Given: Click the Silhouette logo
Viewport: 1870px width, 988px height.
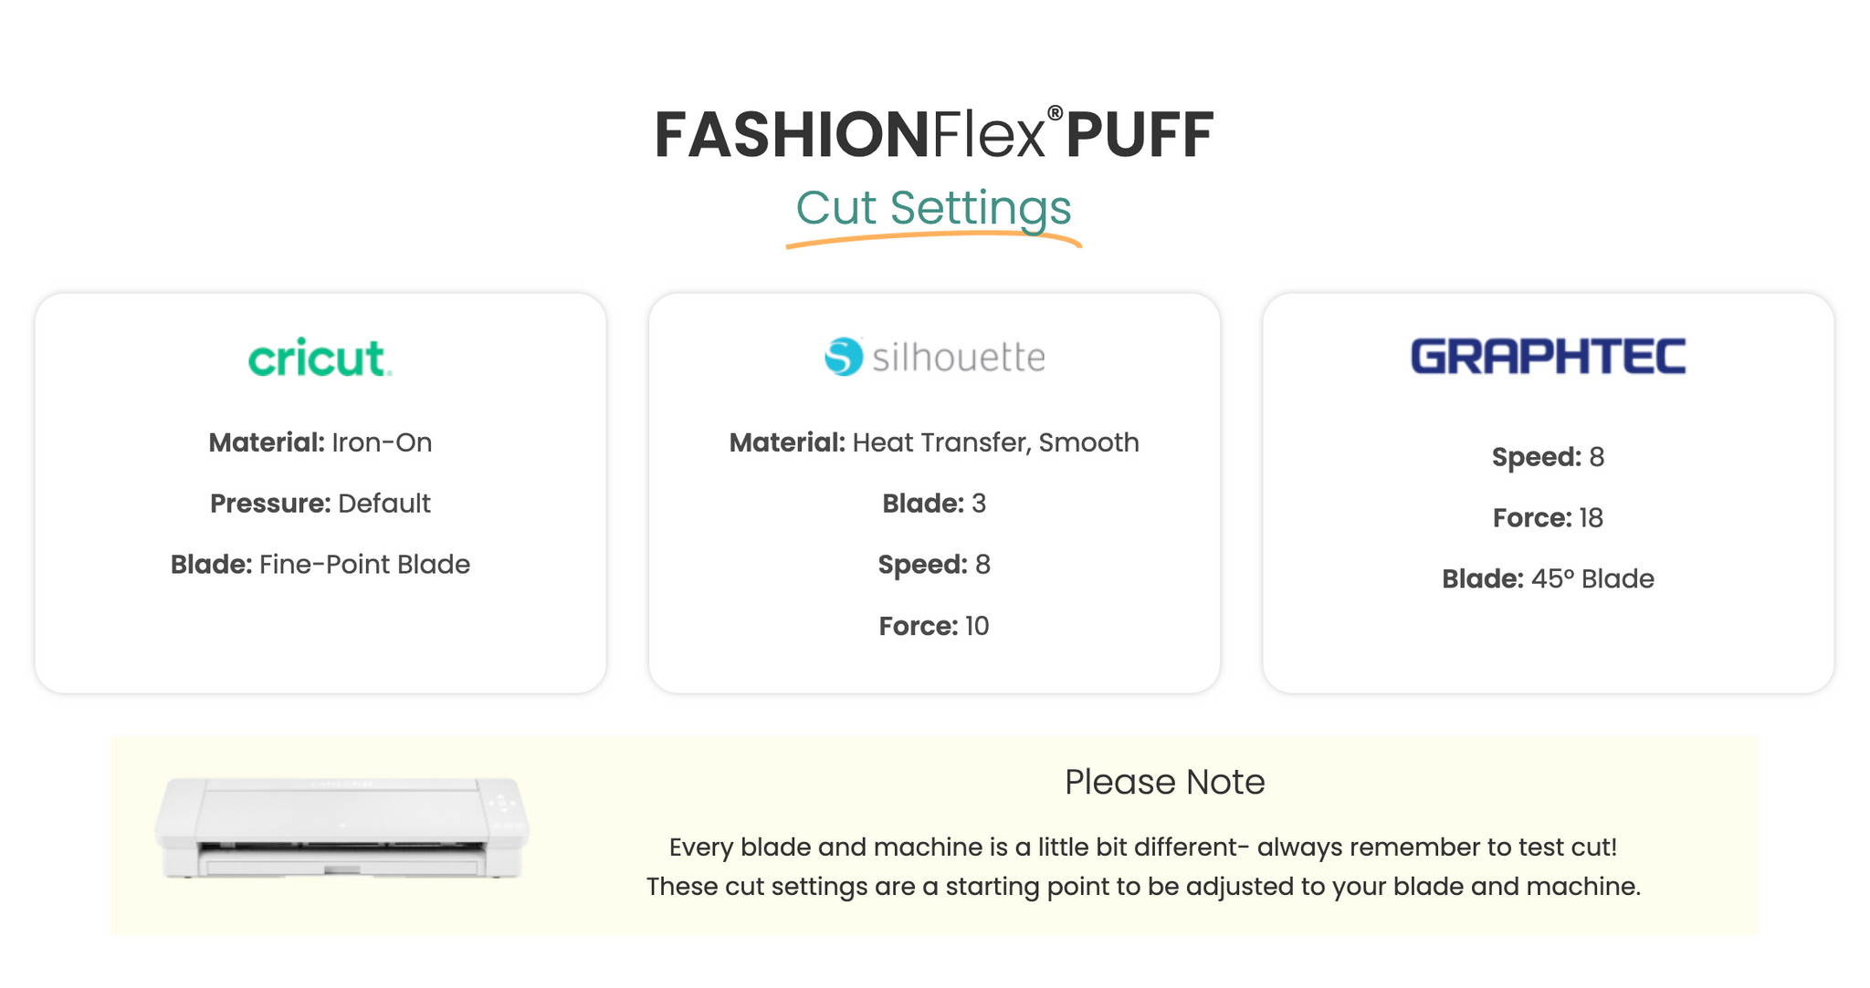Looking at the screenshot, I should click(934, 357).
